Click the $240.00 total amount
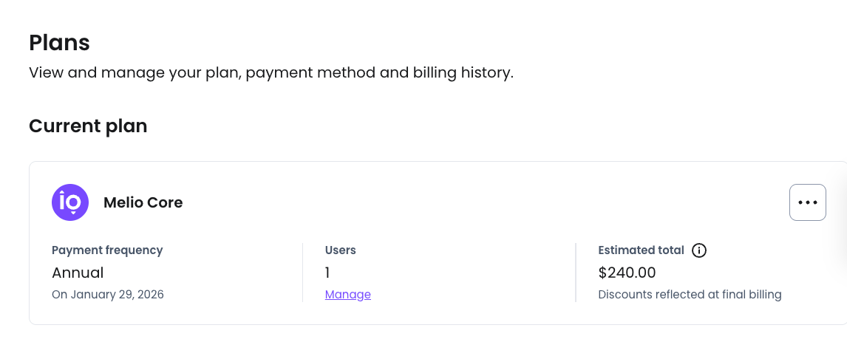Screen dimensions: 847x359 627,273
